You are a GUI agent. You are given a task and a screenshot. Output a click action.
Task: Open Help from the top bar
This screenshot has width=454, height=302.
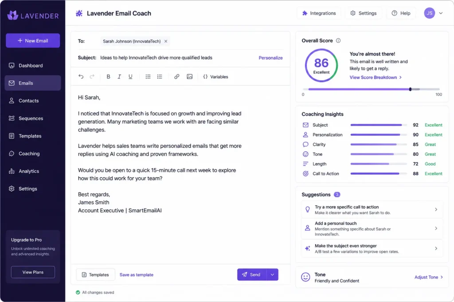pos(401,13)
